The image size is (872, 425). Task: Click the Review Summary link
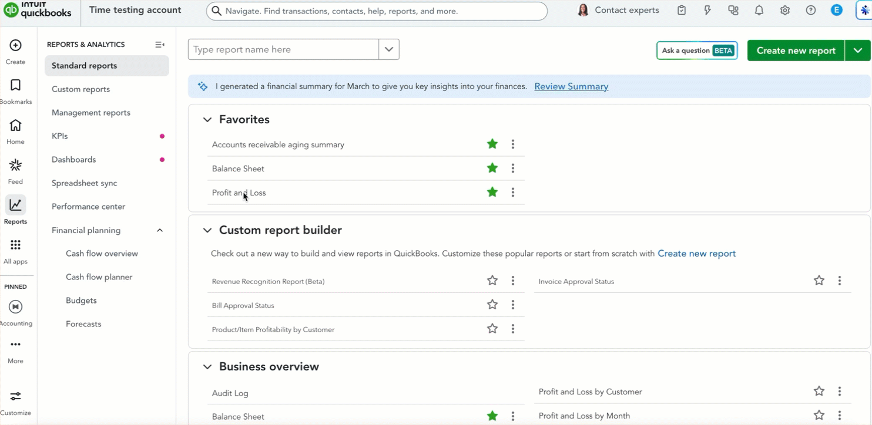click(x=571, y=86)
